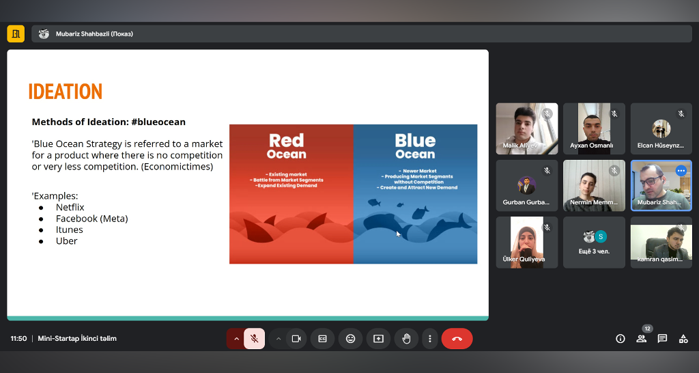Image resolution: width=699 pixels, height=373 pixels.
Task: Open the three-dot more options menu
Action: point(429,339)
